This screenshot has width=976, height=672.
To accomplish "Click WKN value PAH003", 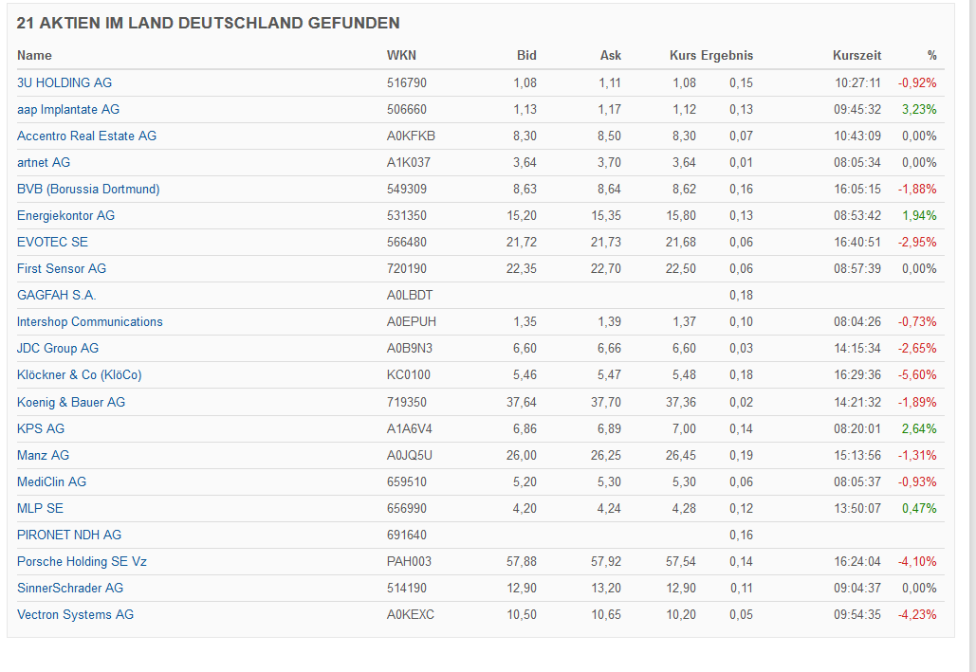I will pyautogui.click(x=409, y=561).
